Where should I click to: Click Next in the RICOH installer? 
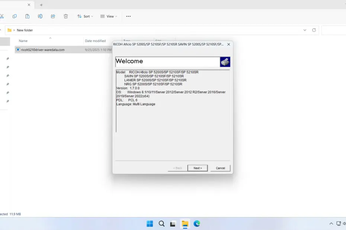click(198, 168)
